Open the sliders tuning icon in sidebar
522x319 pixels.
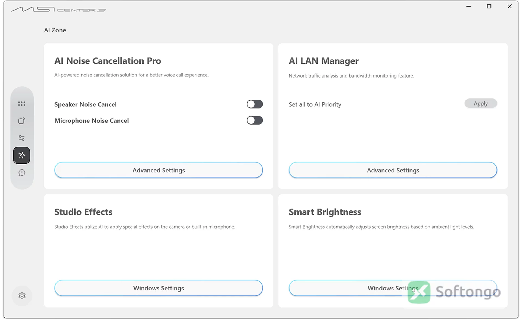[22, 138]
